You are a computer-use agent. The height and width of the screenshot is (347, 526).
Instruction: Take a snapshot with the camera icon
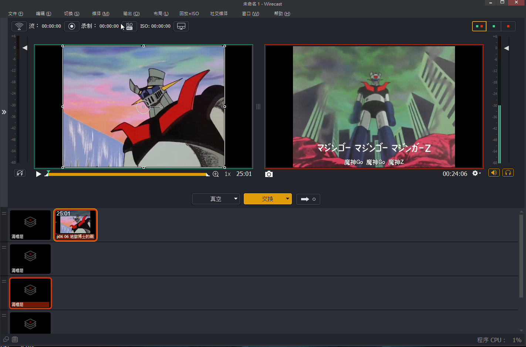269,174
